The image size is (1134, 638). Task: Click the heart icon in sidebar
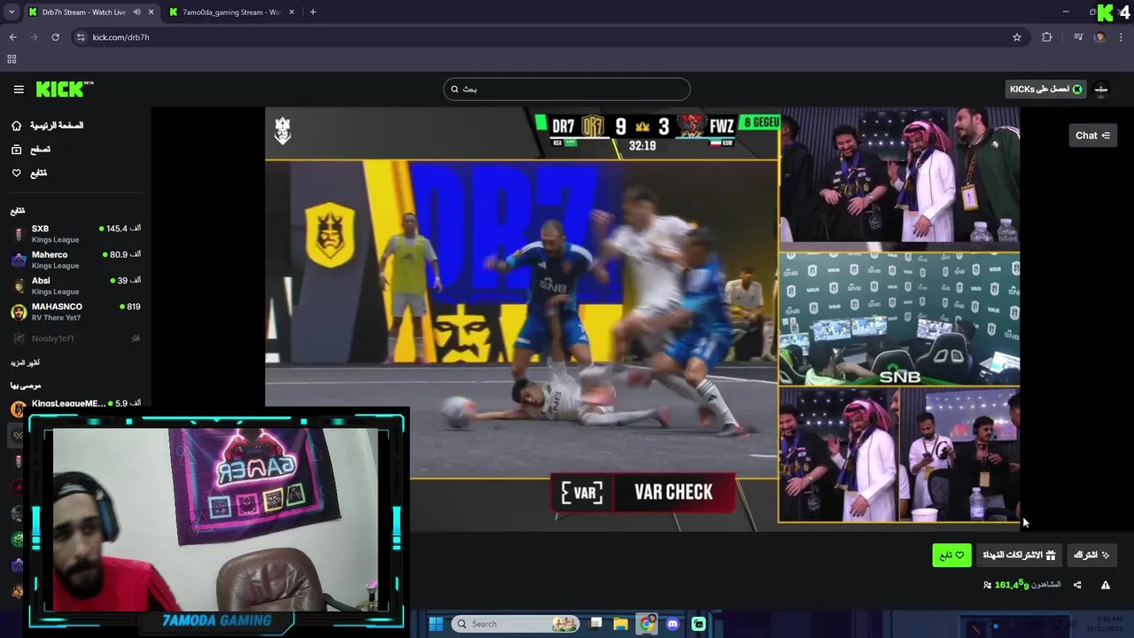pyautogui.click(x=16, y=173)
